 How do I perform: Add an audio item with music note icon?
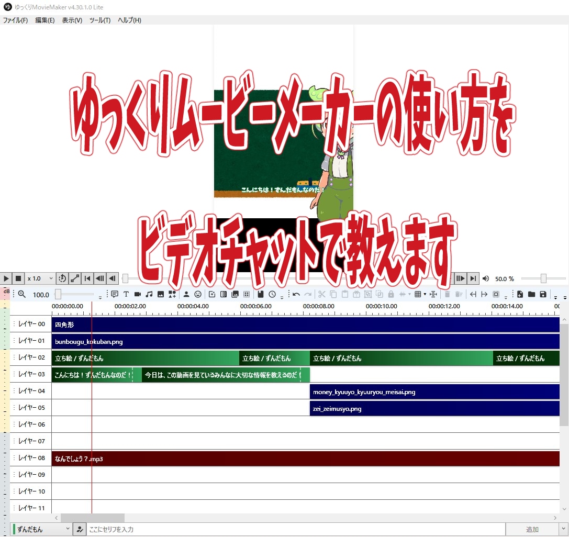(x=149, y=294)
